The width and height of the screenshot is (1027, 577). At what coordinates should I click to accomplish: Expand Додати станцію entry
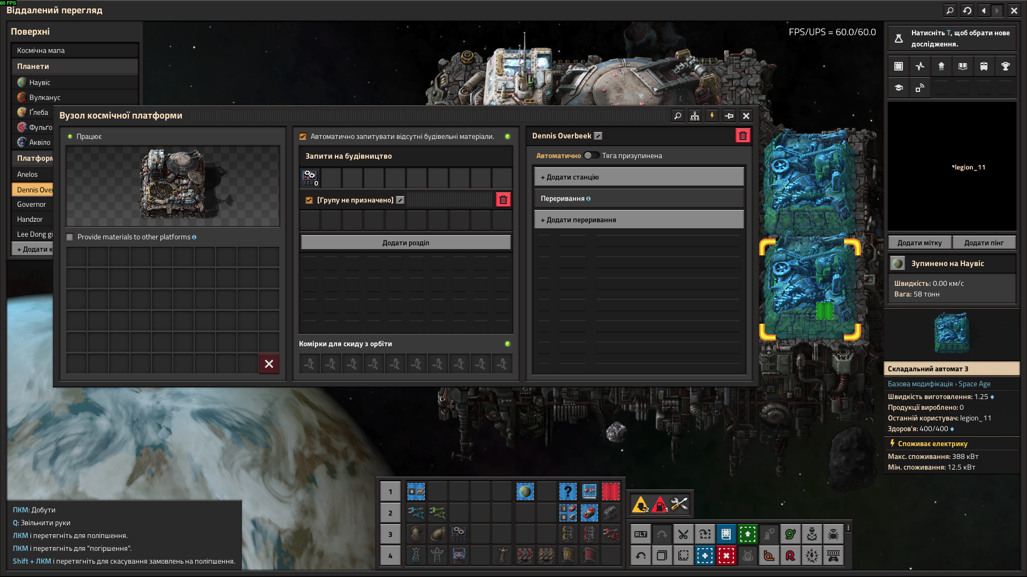coord(639,177)
